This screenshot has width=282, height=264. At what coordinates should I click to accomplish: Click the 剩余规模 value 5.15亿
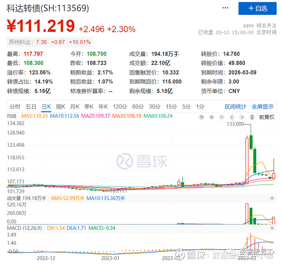click(165, 91)
